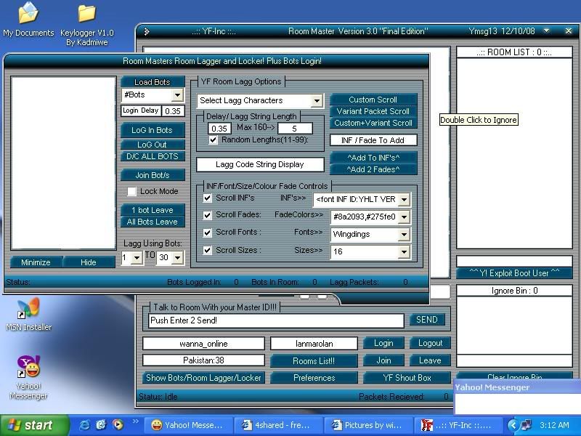Image resolution: width=581 pixels, height=436 pixels.
Task: Open the #Bots dropdown
Action: 177,95
